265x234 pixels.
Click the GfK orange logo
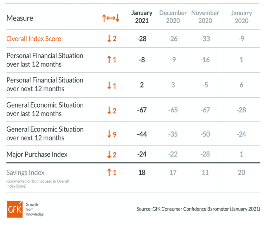[x=15, y=209]
